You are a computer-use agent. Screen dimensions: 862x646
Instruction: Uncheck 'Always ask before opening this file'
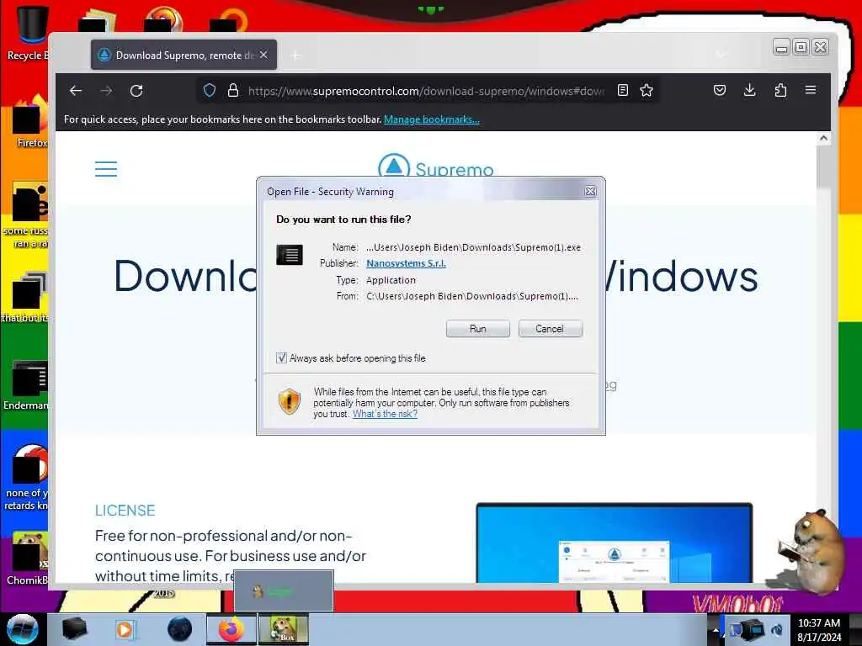click(x=281, y=358)
